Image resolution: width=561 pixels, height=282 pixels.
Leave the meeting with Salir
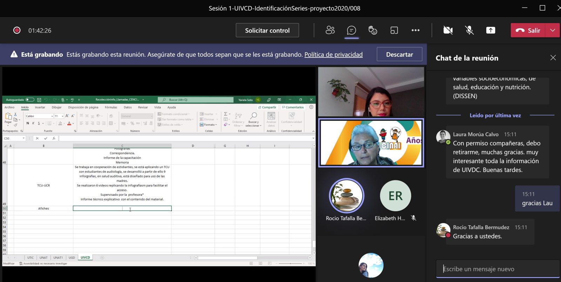pos(528,30)
